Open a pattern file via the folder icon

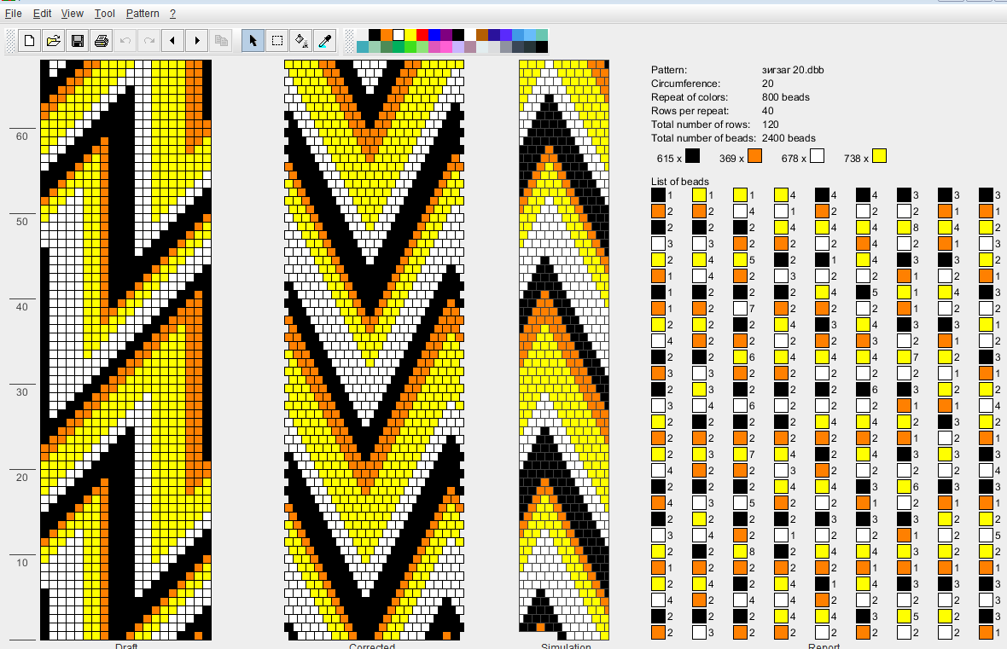53,41
